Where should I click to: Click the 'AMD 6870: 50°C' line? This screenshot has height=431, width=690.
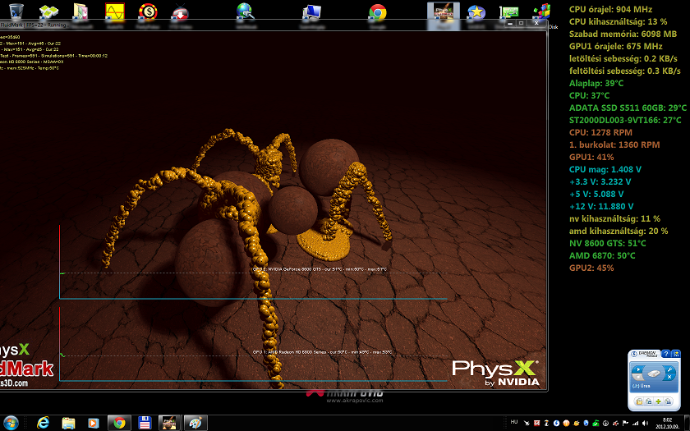pyautogui.click(x=602, y=255)
